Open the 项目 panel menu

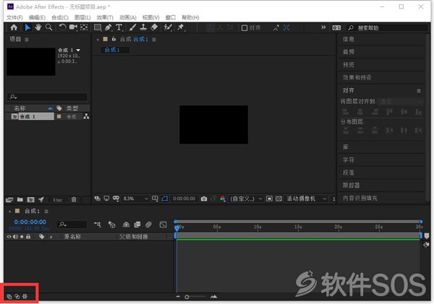(27, 40)
